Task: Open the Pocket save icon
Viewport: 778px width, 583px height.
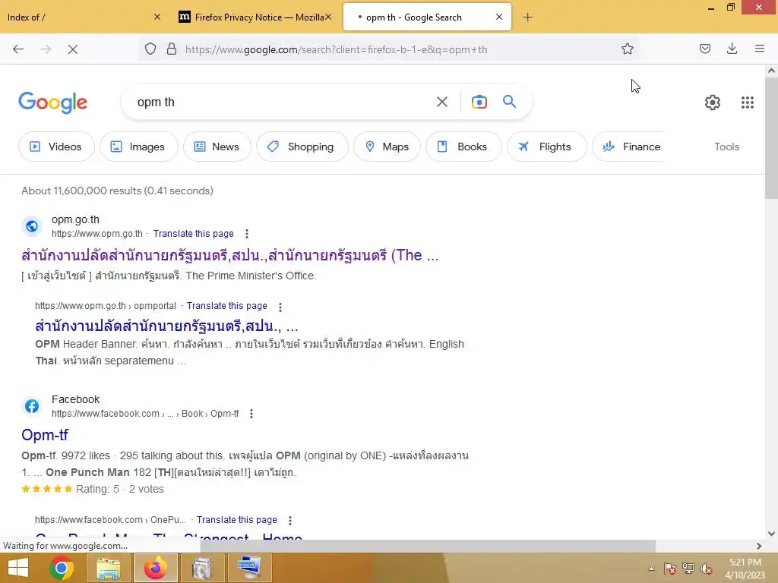Action: pyautogui.click(x=704, y=49)
